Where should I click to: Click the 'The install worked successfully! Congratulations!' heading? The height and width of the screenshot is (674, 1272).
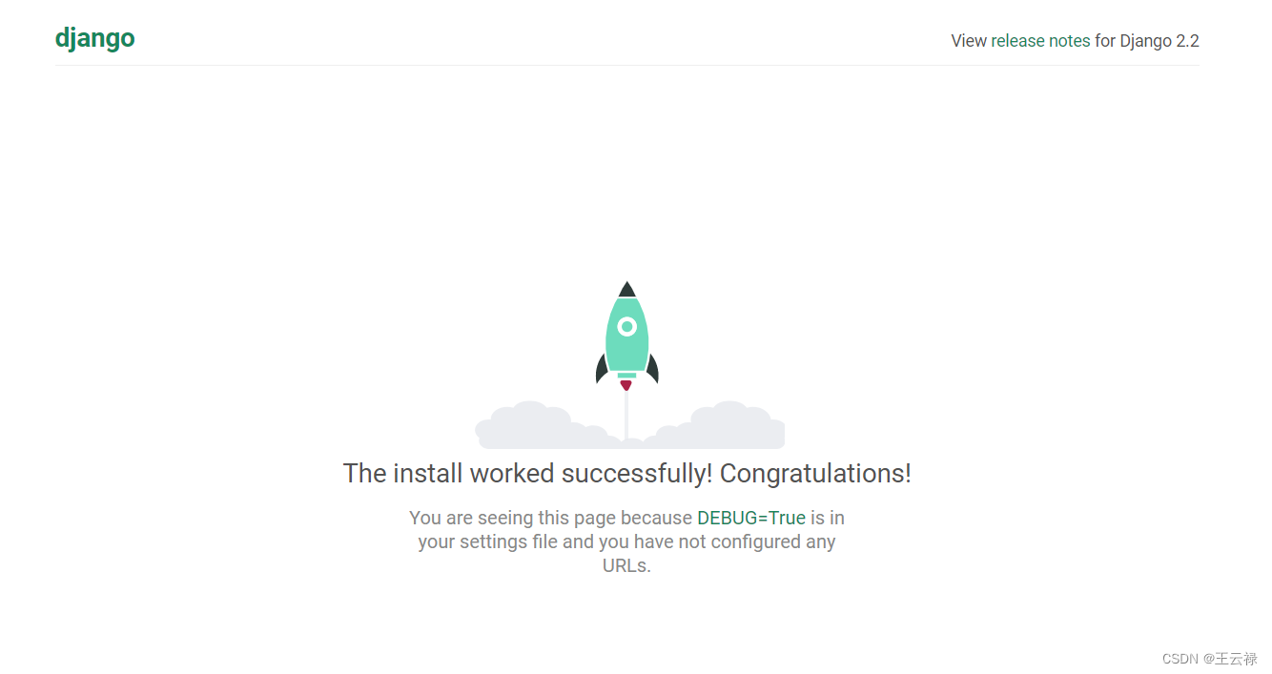627,474
